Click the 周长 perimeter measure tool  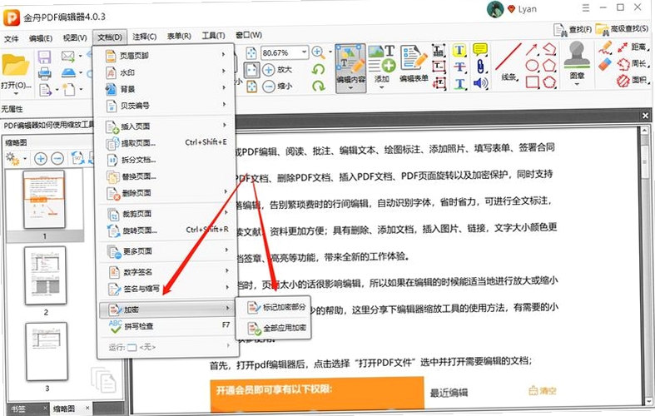click(x=633, y=63)
